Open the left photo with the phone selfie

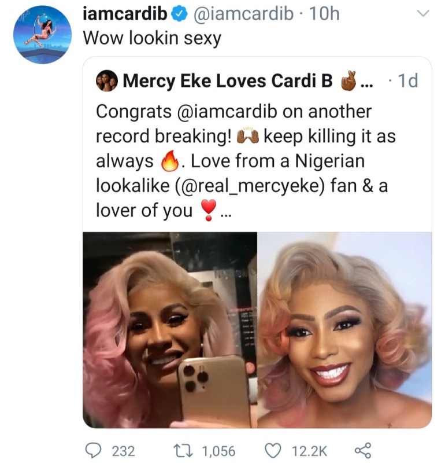point(169,330)
